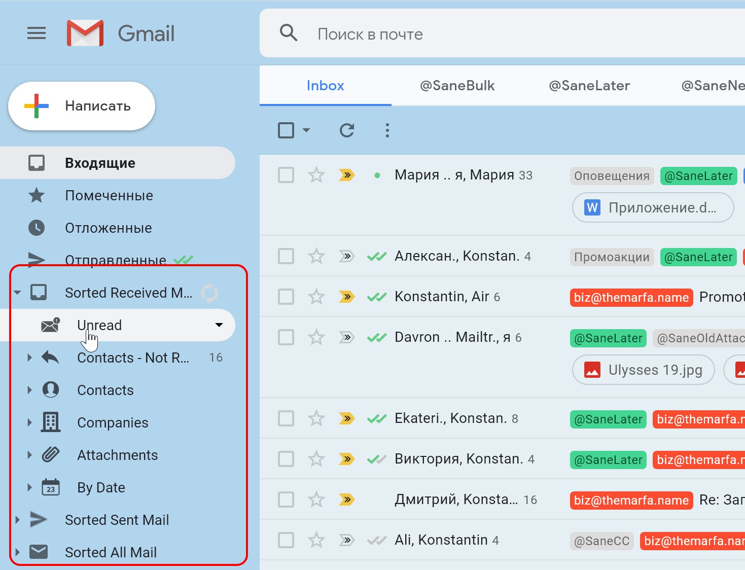The image size is (745, 570).
Task: Click the Unread envelope icon
Action: pos(51,325)
